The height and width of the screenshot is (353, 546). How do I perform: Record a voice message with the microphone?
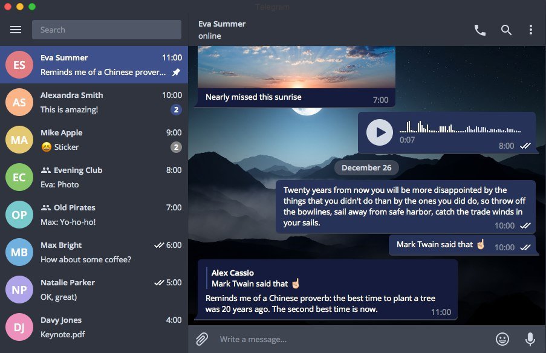pos(530,338)
